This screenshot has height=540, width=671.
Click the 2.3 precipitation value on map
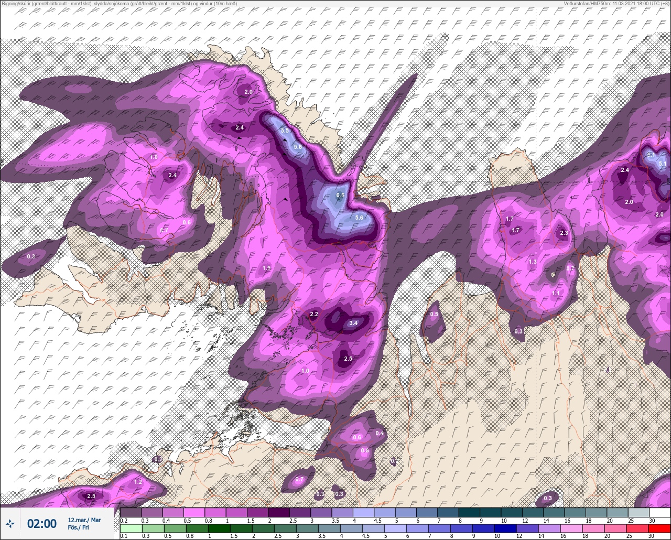(564, 233)
